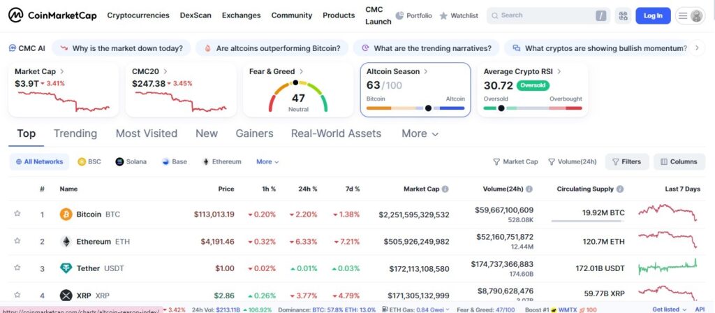Image resolution: width=715 pixels, height=313 pixels.
Task: Open the Filters button
Action: click(626, 161)
